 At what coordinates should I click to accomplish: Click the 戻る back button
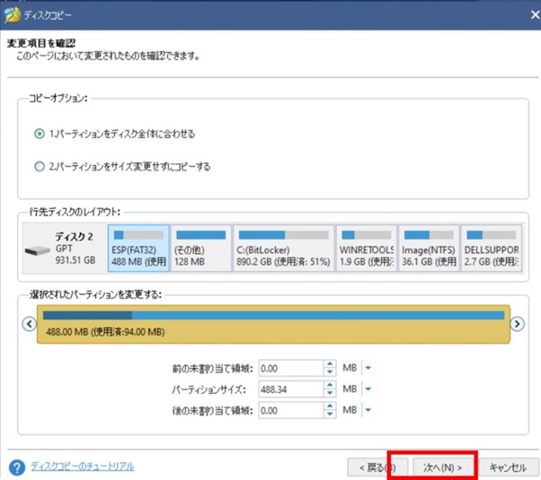[x=377, y=467]
